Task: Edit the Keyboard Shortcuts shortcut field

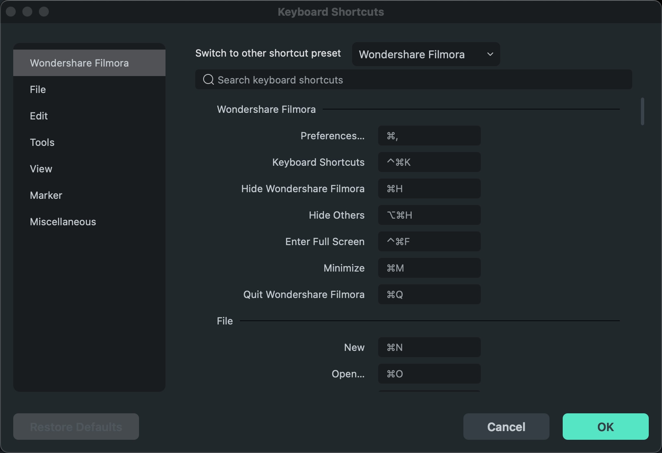Action: [x=429, y=162]
